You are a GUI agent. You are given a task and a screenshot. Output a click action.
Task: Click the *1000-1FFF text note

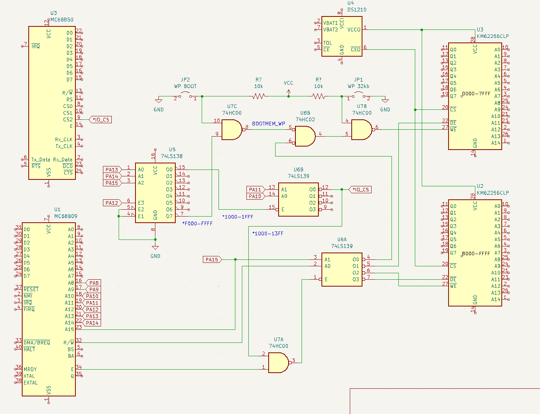tap(238, 217)
